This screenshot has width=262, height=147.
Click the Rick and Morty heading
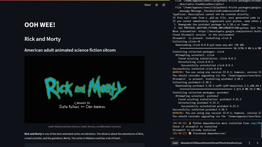pyautogui.click(x=42, y=39)
